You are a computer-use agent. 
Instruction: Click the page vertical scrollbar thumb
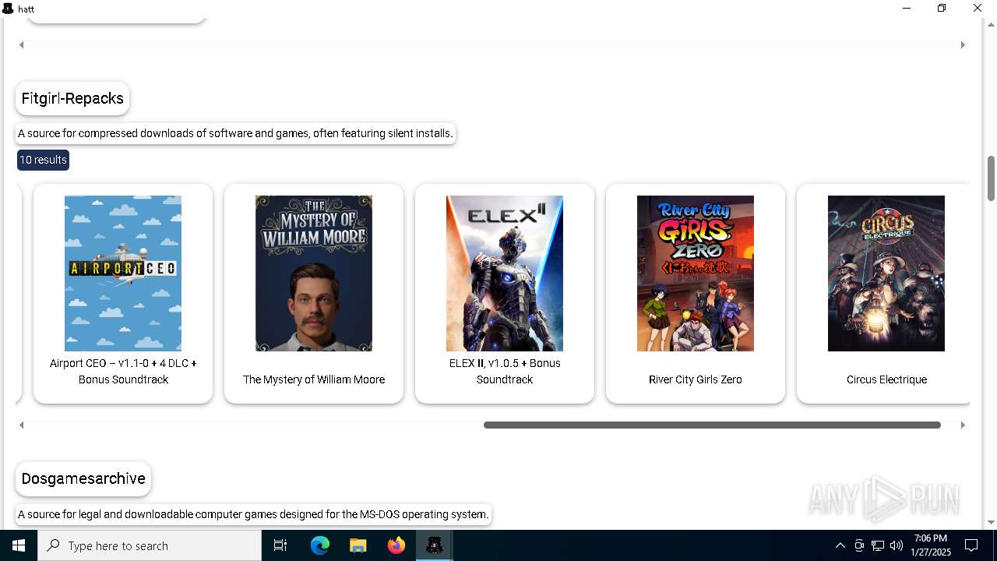(x=991, y=178)
